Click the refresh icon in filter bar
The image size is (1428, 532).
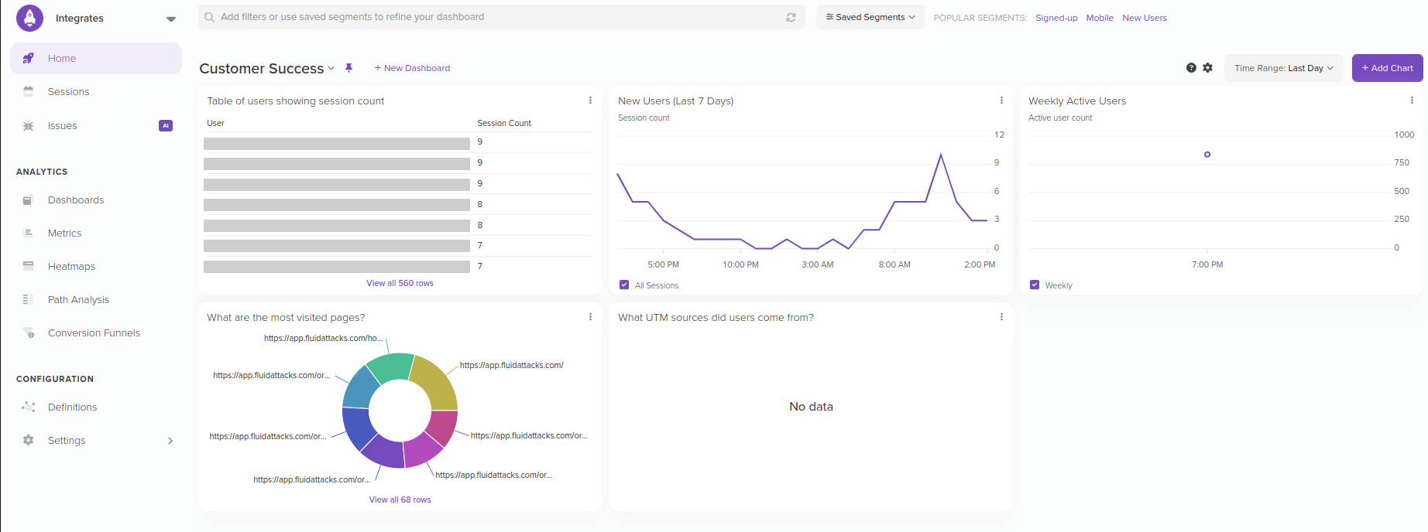(x=791, y=17)
